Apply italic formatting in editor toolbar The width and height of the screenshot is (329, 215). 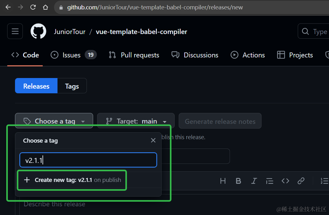[254, 181]
